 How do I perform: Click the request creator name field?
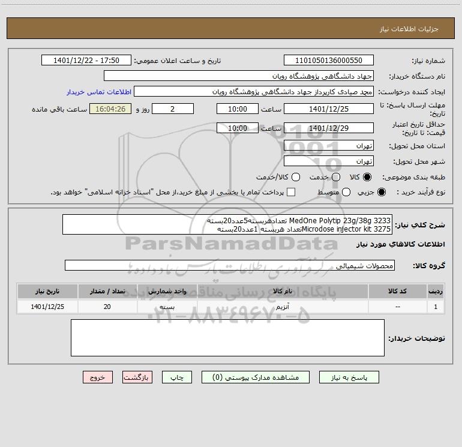[254, 91]
